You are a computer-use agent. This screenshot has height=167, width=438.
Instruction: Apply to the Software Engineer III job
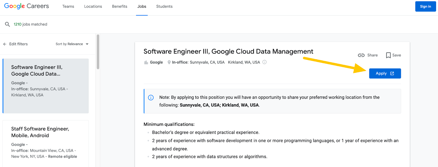point(385,73)
